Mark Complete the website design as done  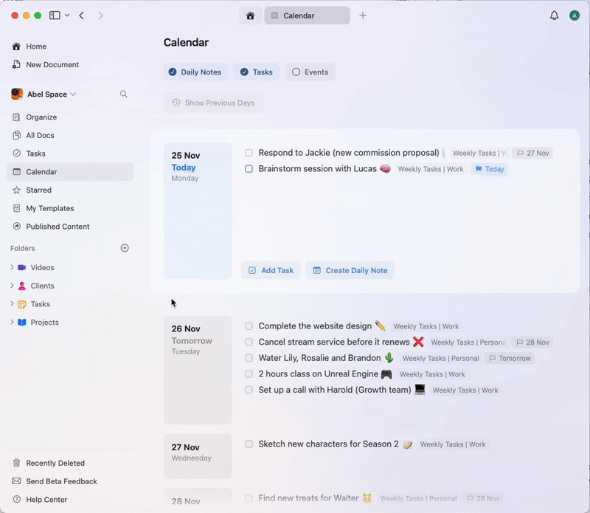[249, 326]
